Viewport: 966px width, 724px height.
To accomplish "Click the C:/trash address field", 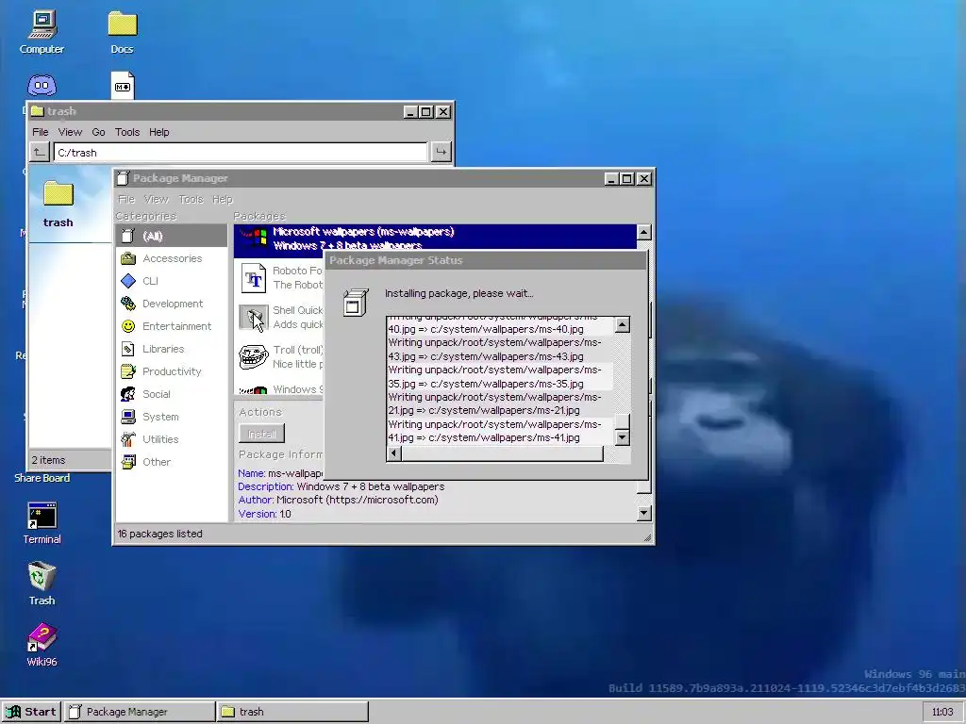I will (241, 153).
